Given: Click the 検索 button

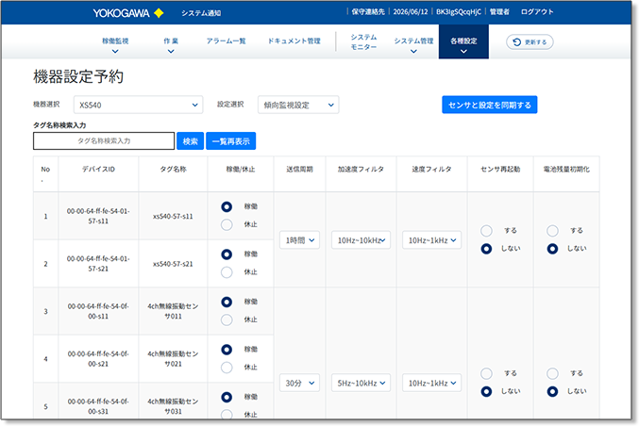Looking at the screenshot, I should [190, 141].
